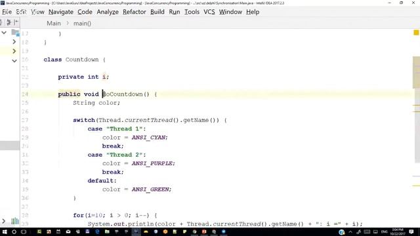The image size is (420, 236).
Task: Click the ANSI_PURPLE constant
Action: pos(153,163)
